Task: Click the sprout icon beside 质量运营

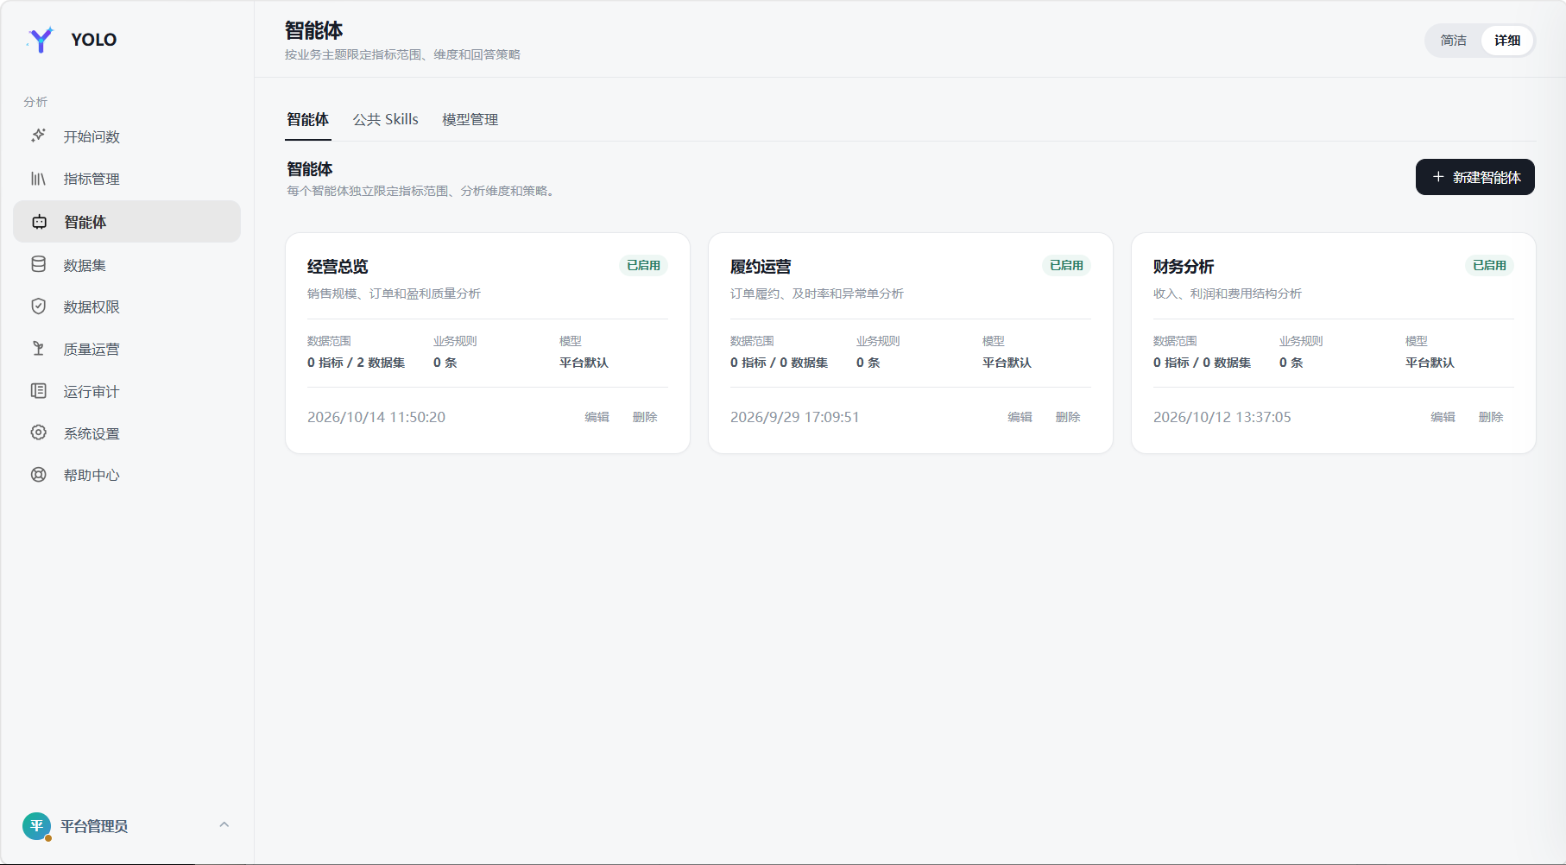Action: click(38, 349)
